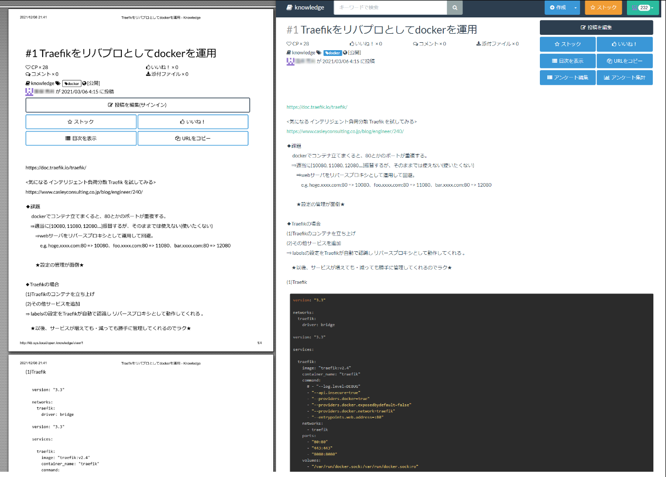Toggle the blue ストック star button in sidebar

pos(567,44)
